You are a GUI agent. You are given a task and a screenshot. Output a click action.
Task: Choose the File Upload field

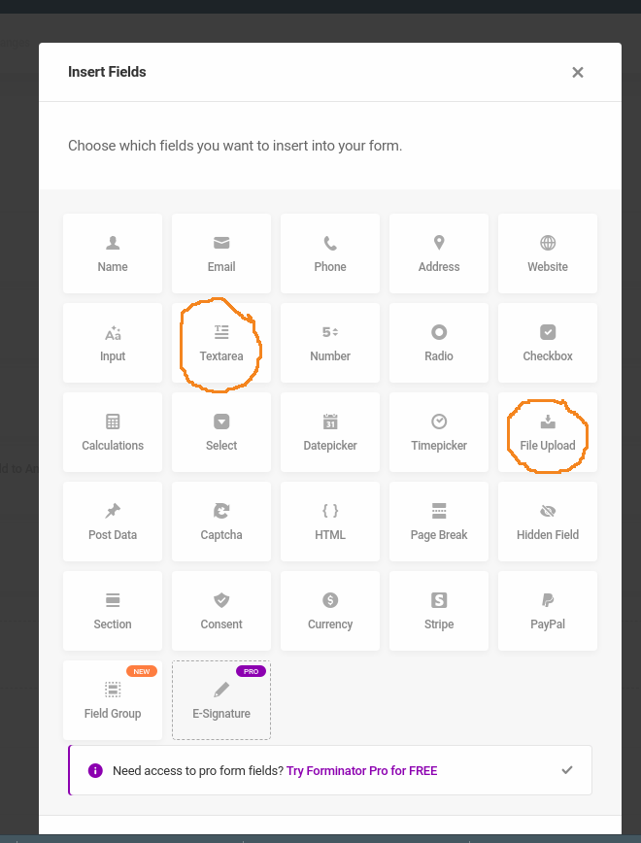click(548, 432)
